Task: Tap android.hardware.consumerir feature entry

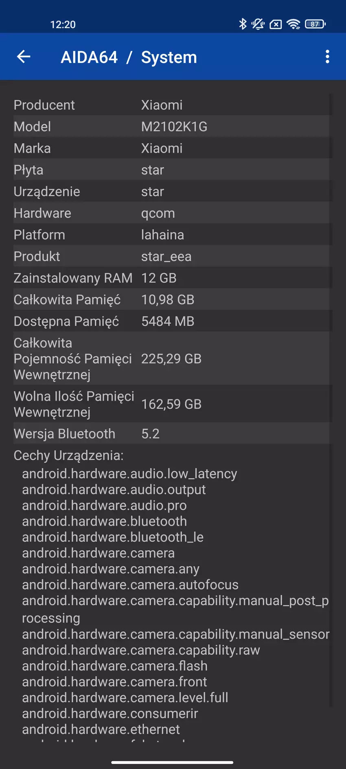Action: pyautogui.click(x=110, y=713)
